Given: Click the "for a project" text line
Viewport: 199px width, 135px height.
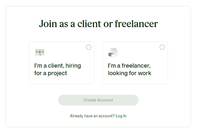Looking at the screenshot, I should point(50,73).
